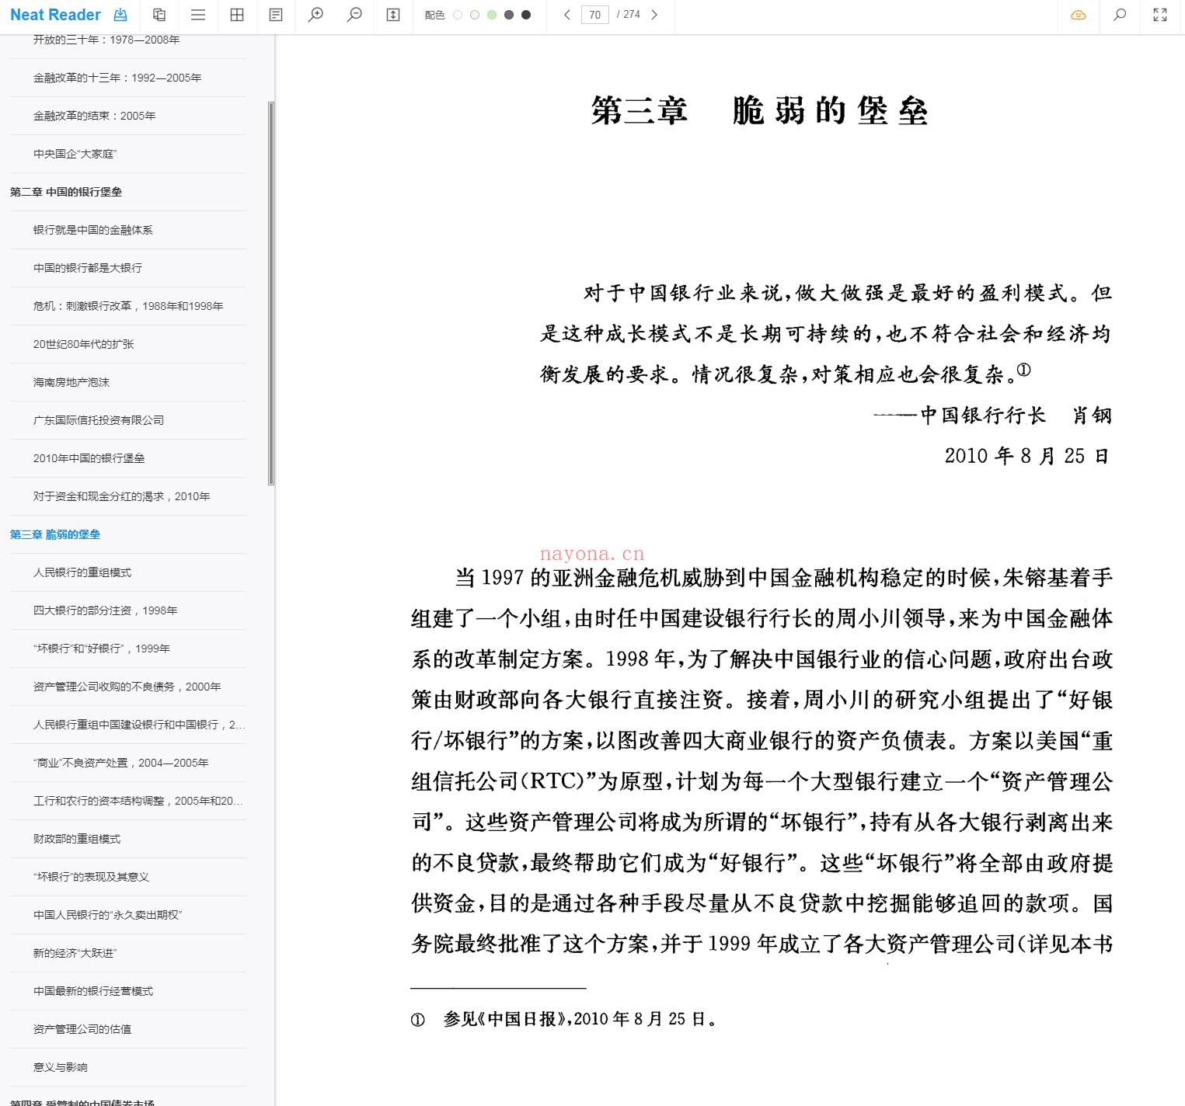Open section 危机：刺激银行改革，1988年和1998年
The height and width of the screenshot is (1106, 1185).
coord(128,306)
